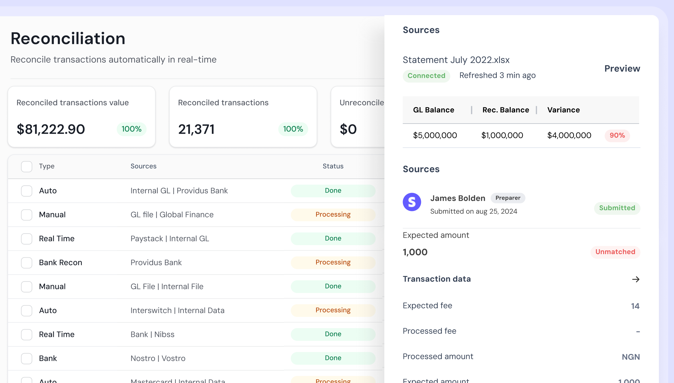Image resolution: width=674 pixels, height=383 pixels.
Task: Click James Bolden's purple avatar icon
Action: coord(412,202)
